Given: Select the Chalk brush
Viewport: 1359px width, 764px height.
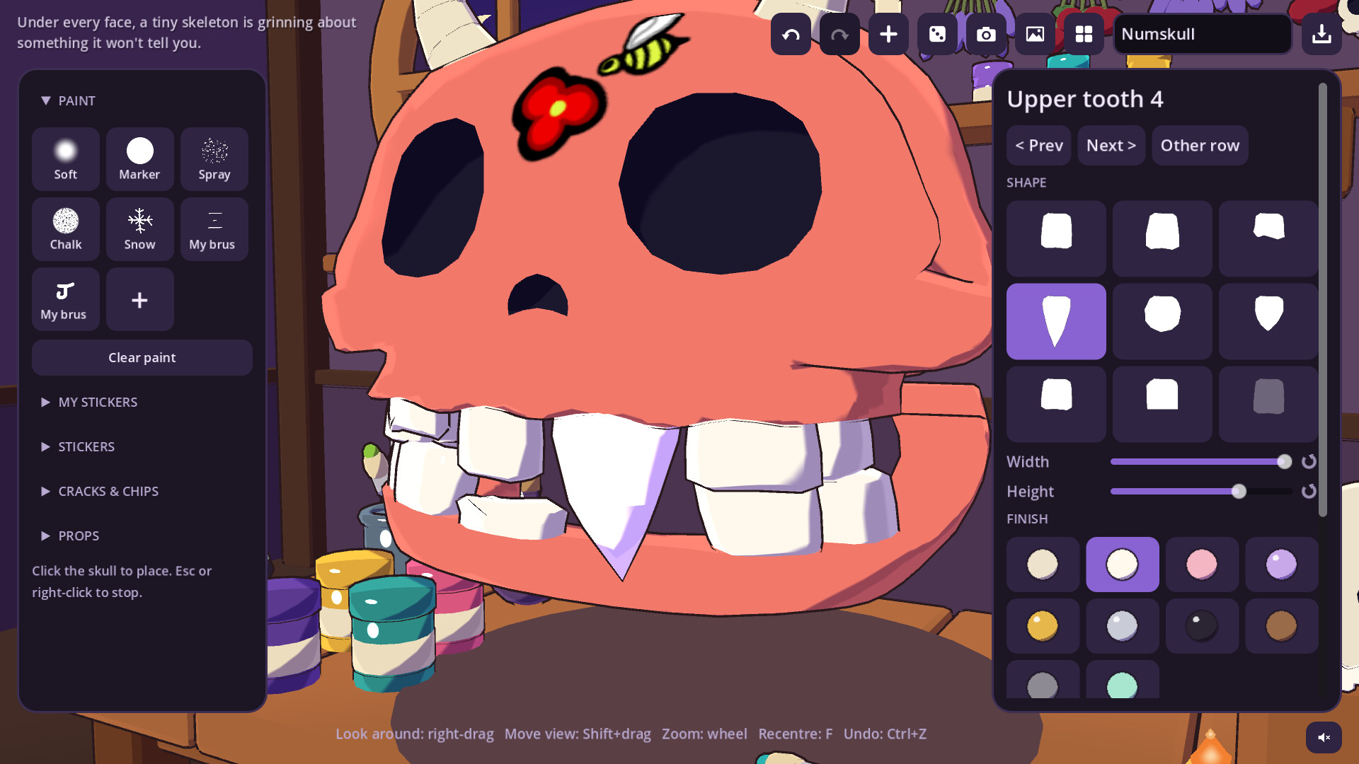Looking at the screenshot, I should point(66,229).
